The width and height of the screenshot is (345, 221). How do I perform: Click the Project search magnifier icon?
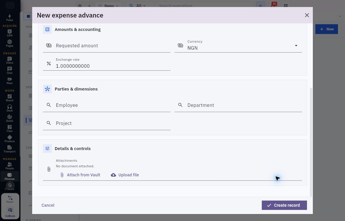click(x=49, y=123)
